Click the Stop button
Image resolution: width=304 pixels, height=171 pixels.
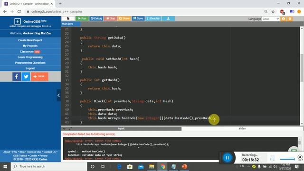(x=111, y=19)
